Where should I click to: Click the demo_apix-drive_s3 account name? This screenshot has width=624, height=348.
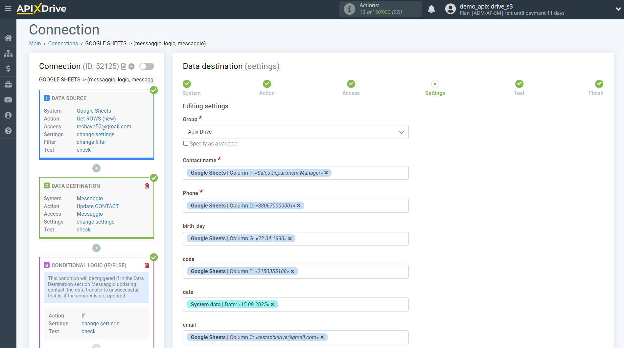point(486,6)
